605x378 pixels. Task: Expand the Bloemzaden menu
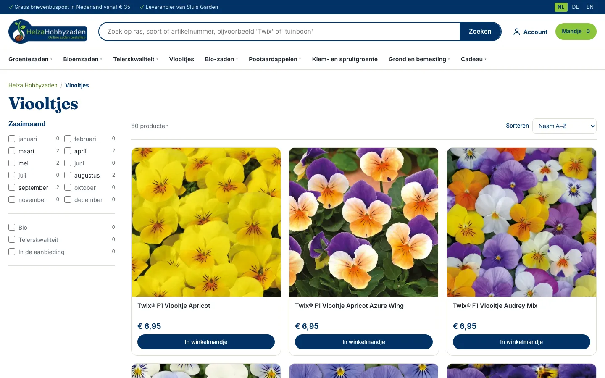click(x=83, y=59)
